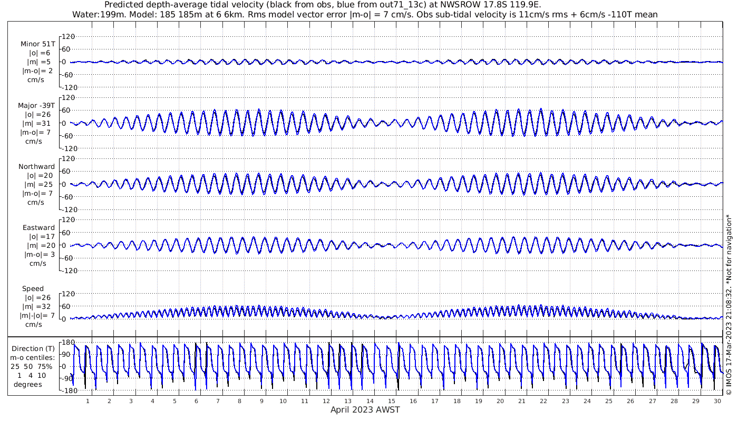Click the 'April 2023 AWST' axis title

[x=365, y=410]
